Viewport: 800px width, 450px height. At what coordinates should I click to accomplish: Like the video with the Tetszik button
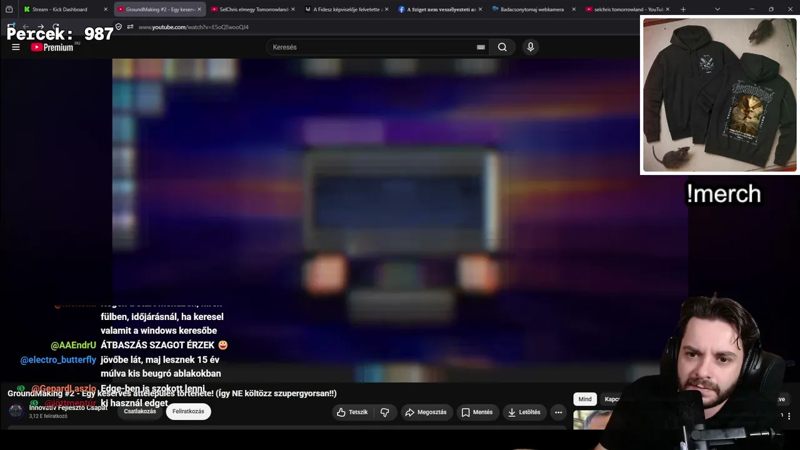pyautogui.click(x=352, y=412)
